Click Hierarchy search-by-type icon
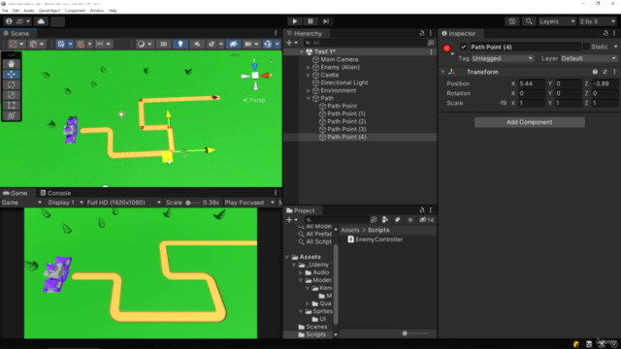This screenshot has height=349, width=621. [431, 43]
